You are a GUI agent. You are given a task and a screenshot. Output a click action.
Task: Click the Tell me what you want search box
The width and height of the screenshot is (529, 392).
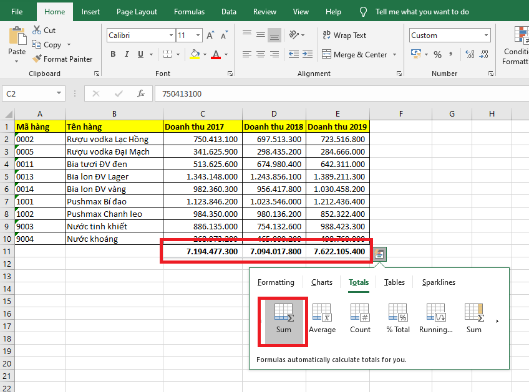[422, 12]
